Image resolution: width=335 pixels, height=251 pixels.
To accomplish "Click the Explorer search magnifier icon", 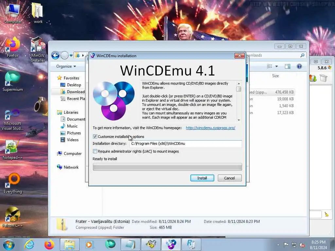I will click(302, 55).
